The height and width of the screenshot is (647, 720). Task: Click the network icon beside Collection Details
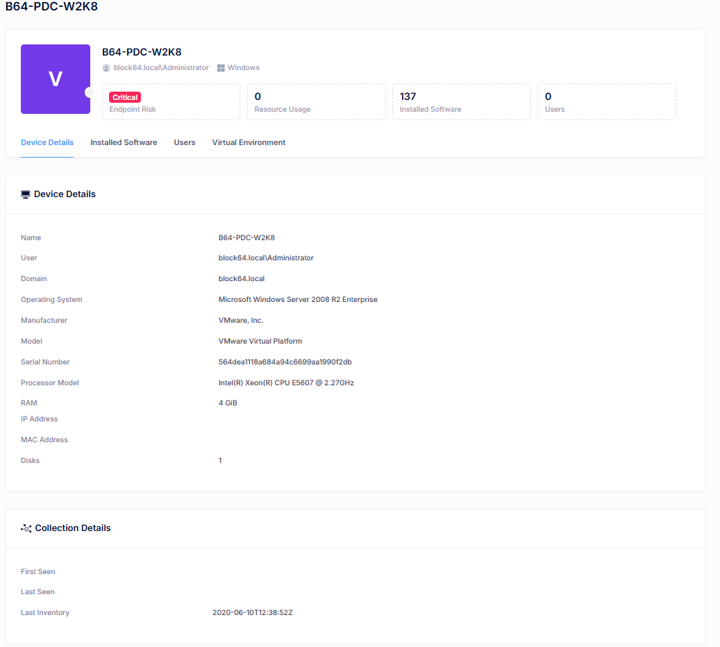coord(26,528)
